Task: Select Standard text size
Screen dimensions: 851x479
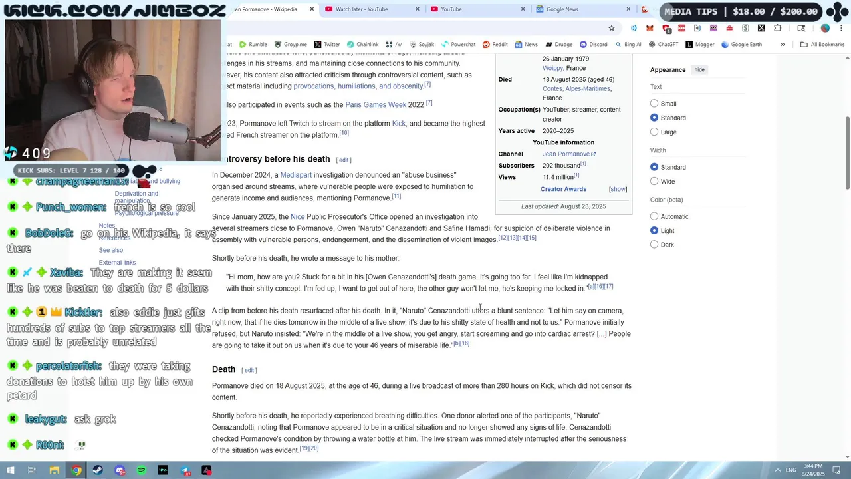Action: point(654,118)
